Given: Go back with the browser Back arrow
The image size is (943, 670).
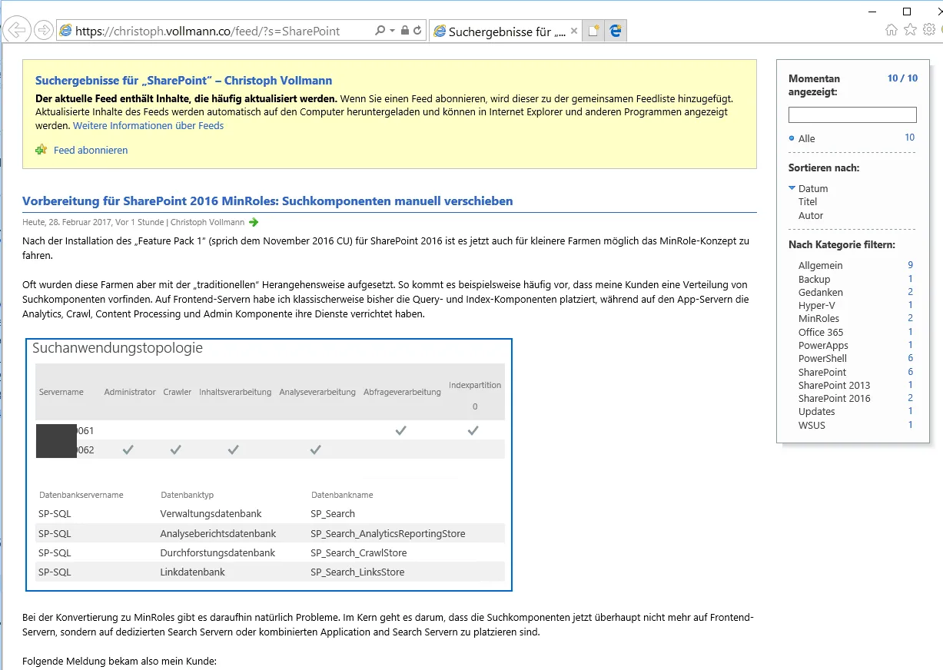Looking at the screenshot, I should (x=17, y=30).
